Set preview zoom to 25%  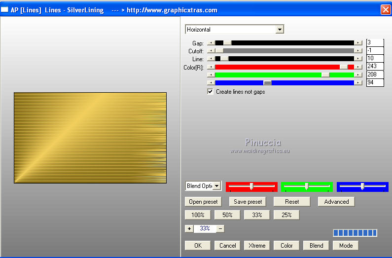click(x=286, y=215)
